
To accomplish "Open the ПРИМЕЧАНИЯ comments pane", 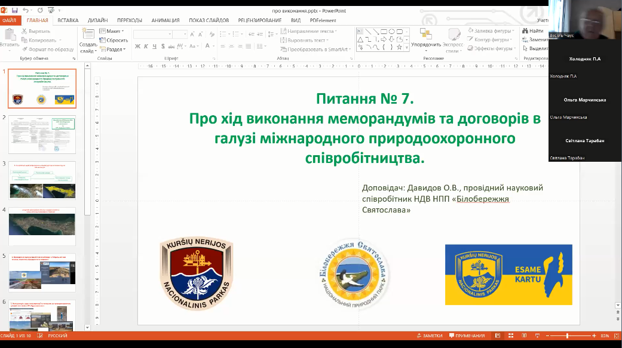I will pyautogui.click(x=467, y=335).
